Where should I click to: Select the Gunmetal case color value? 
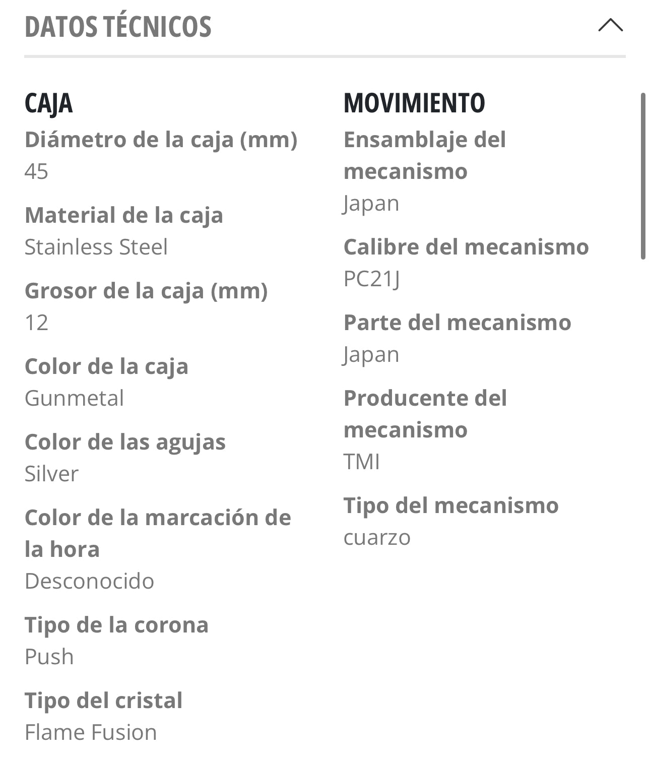click(x=74, y=398)
